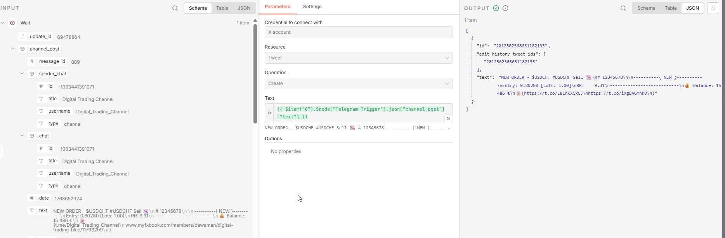Switch output view to Schema
This screenshot has width=725, height=238.
[646, 8]
